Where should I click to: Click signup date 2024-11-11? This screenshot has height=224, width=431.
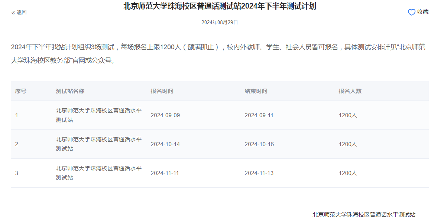point(165,173)
